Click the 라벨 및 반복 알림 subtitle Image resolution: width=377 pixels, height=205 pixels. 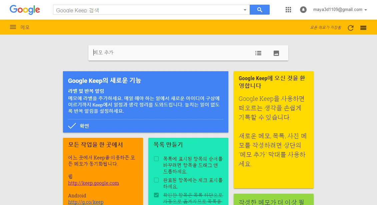[86, 91]
